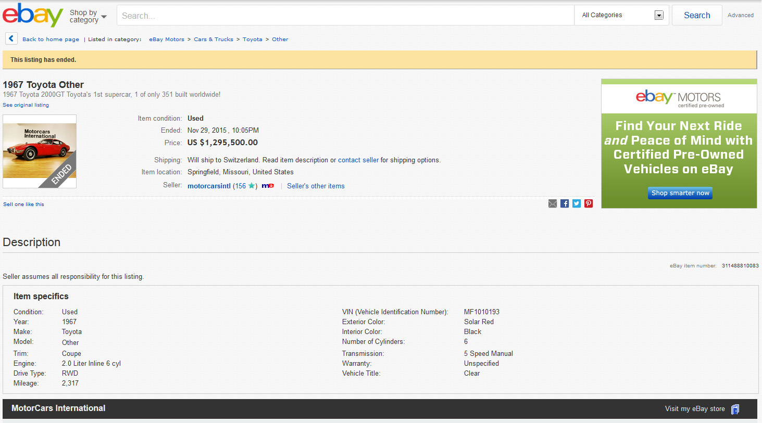Click the eBay store door icon
The height and width of the screenshot is (423, 762).
(735, 409)
